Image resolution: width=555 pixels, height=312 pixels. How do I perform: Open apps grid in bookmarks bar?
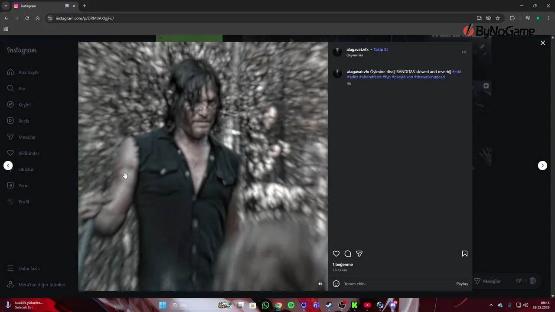(6, 29)
